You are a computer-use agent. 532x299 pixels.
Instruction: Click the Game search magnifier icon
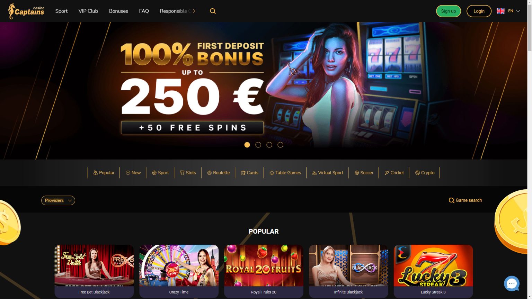451,200
